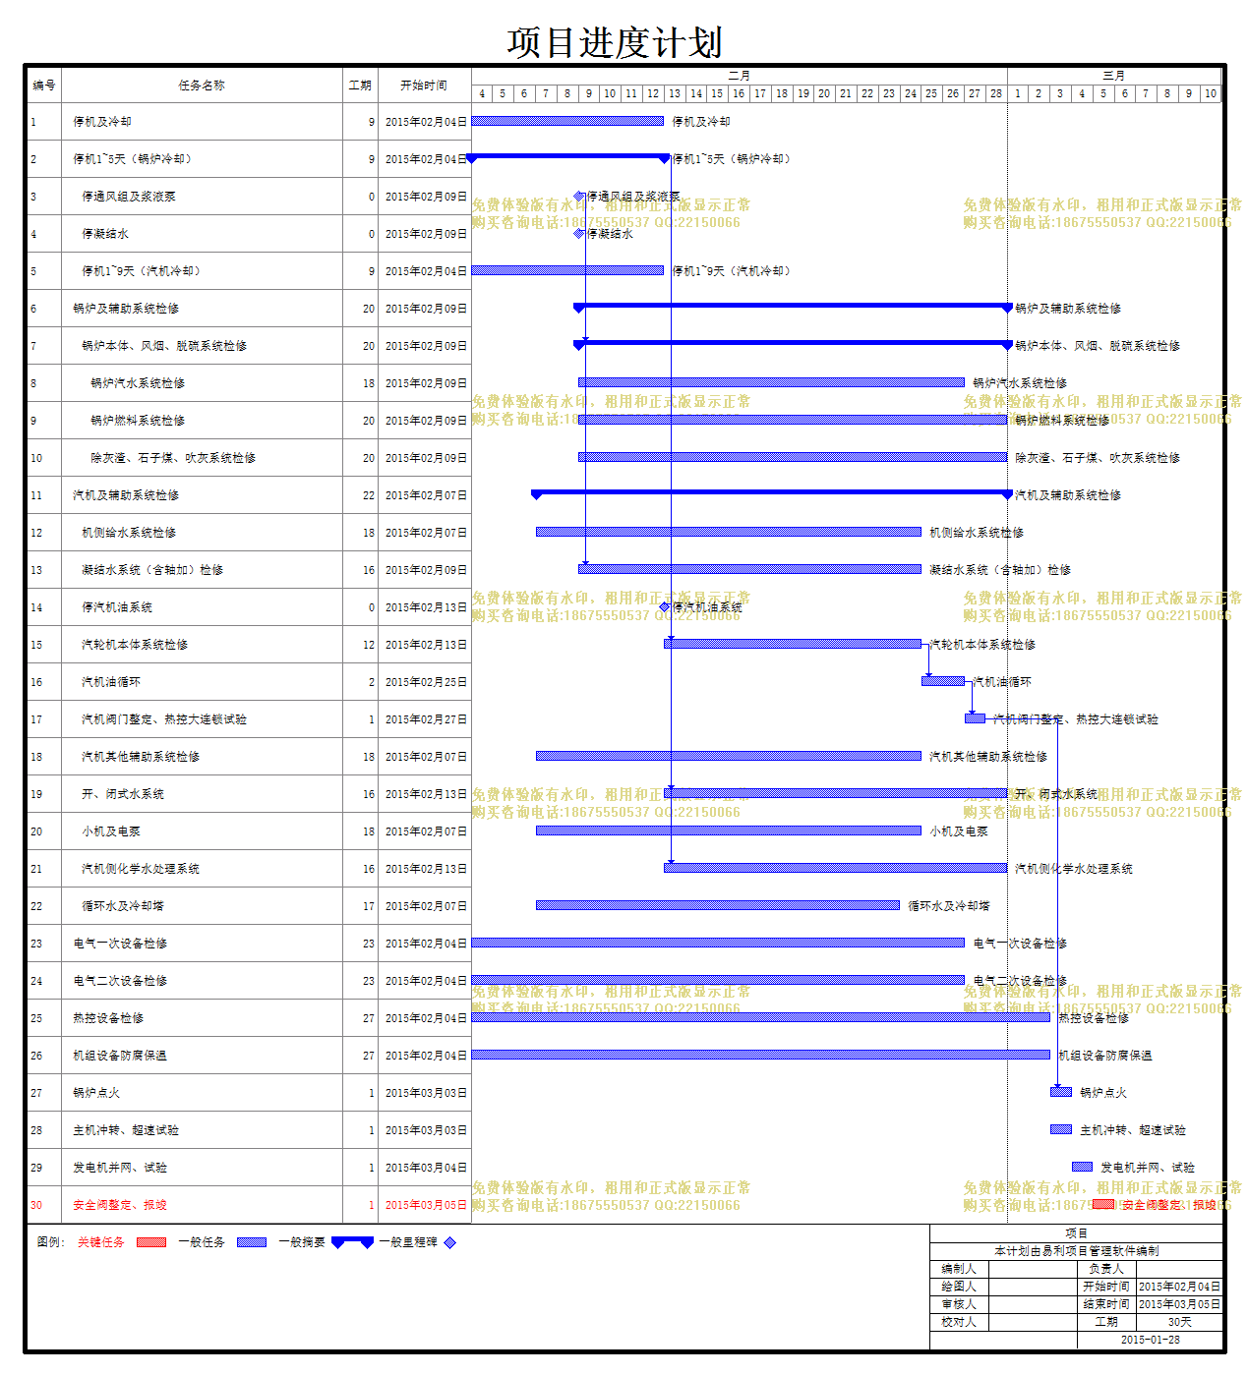The height and width of the screenshot is (1375, 1248).
Task: Select task name 汽机侧化学水处理系统 in the table
Action: pos(141,869)
